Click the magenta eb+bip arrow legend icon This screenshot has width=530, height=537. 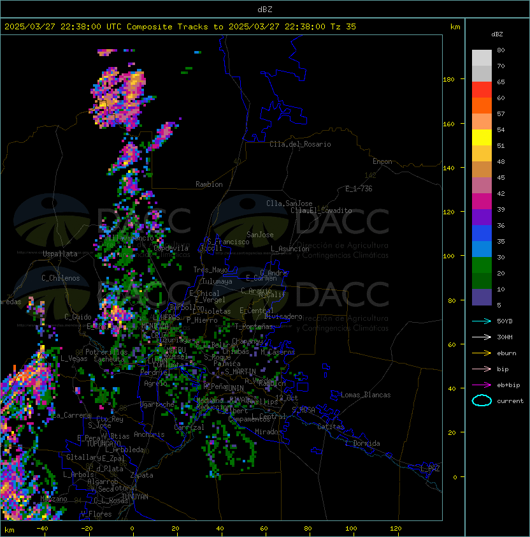[482, 385]
